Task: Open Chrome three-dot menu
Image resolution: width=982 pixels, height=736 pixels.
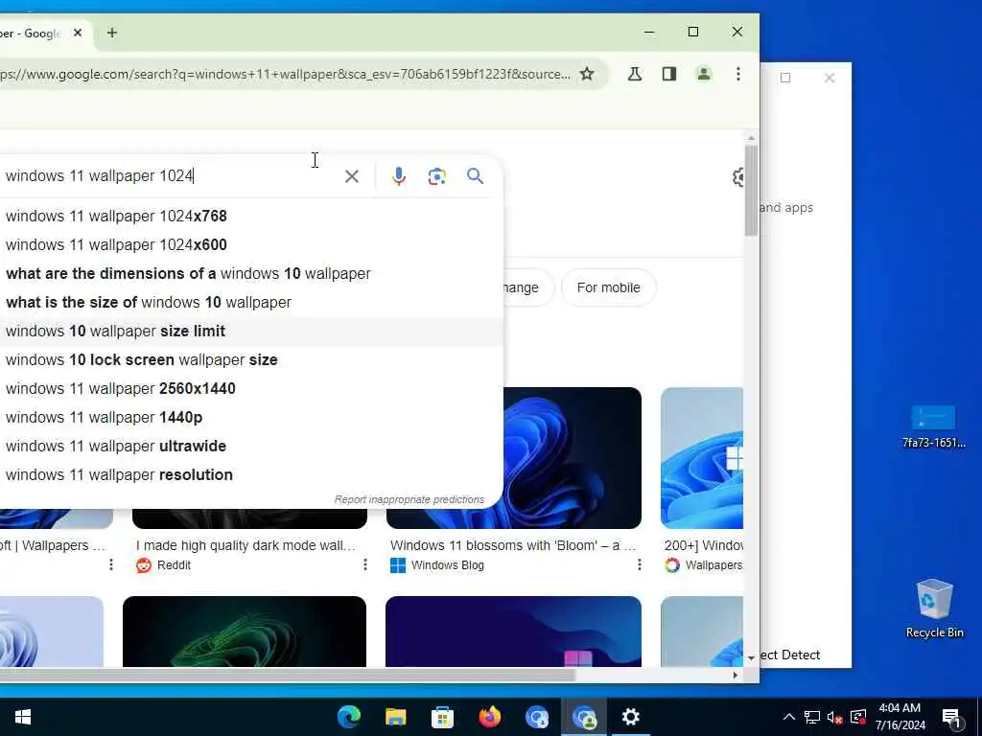Action: [x=738, y=74]
